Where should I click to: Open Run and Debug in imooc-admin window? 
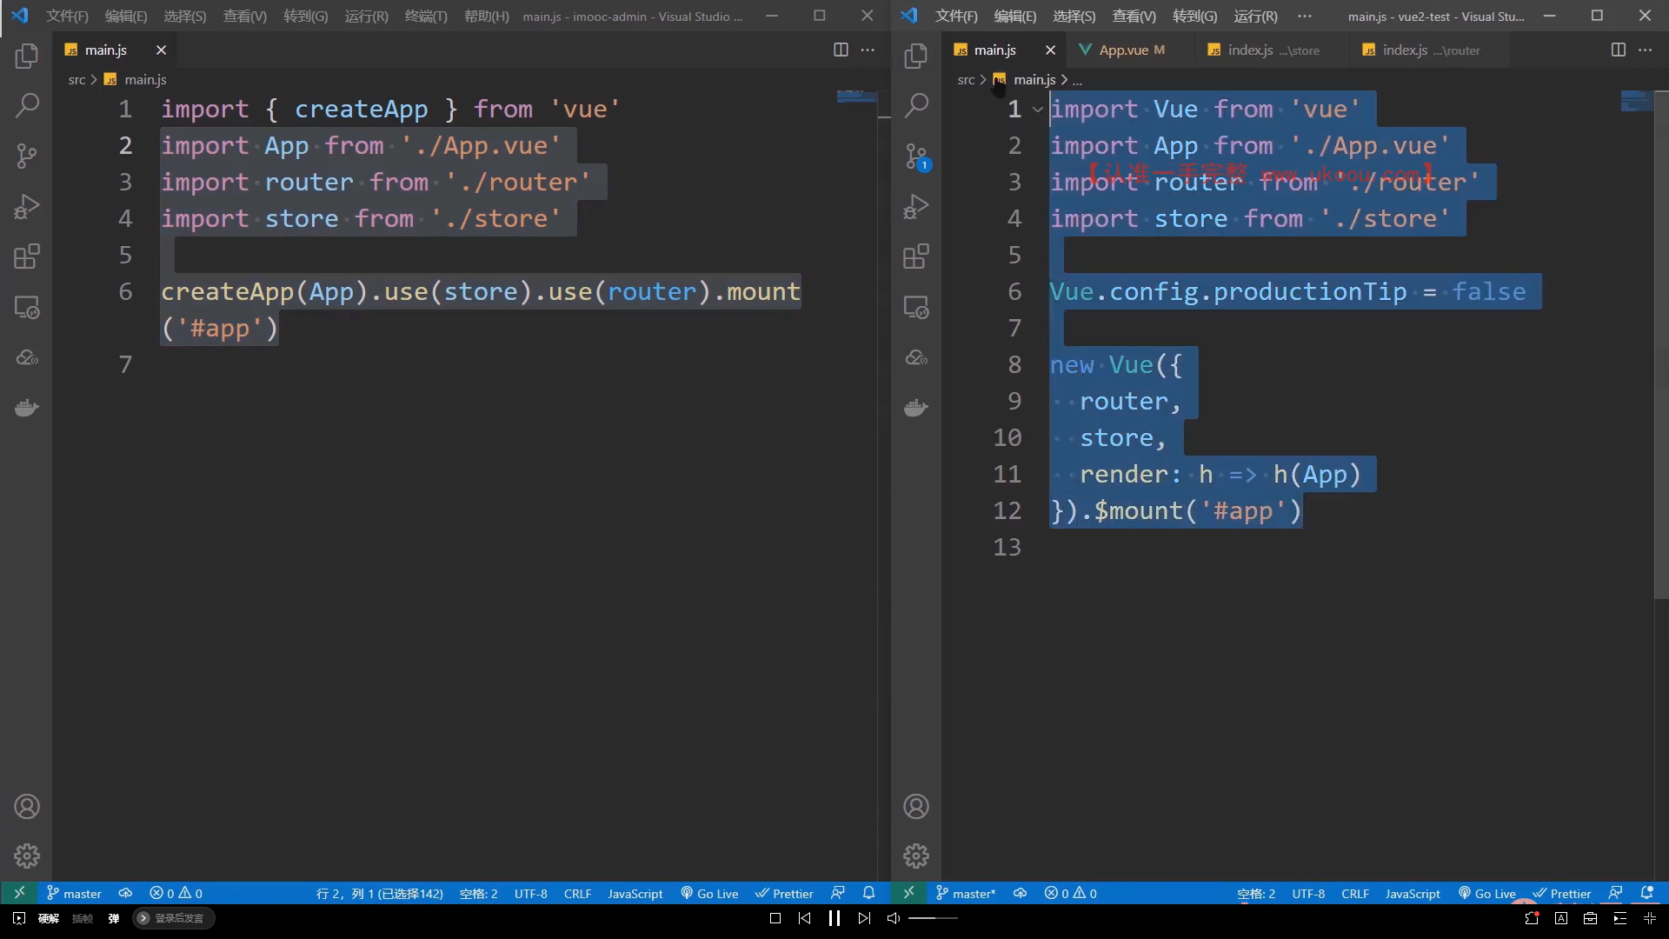pyautogui.click(x=27, y=206)
